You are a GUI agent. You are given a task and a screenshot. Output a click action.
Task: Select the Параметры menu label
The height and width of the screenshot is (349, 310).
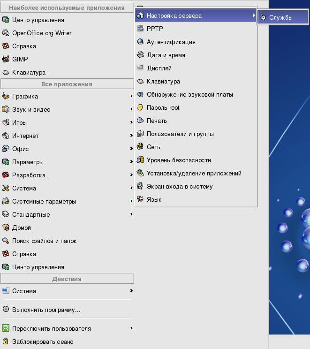pyautogui.click(x=28, y=162)
